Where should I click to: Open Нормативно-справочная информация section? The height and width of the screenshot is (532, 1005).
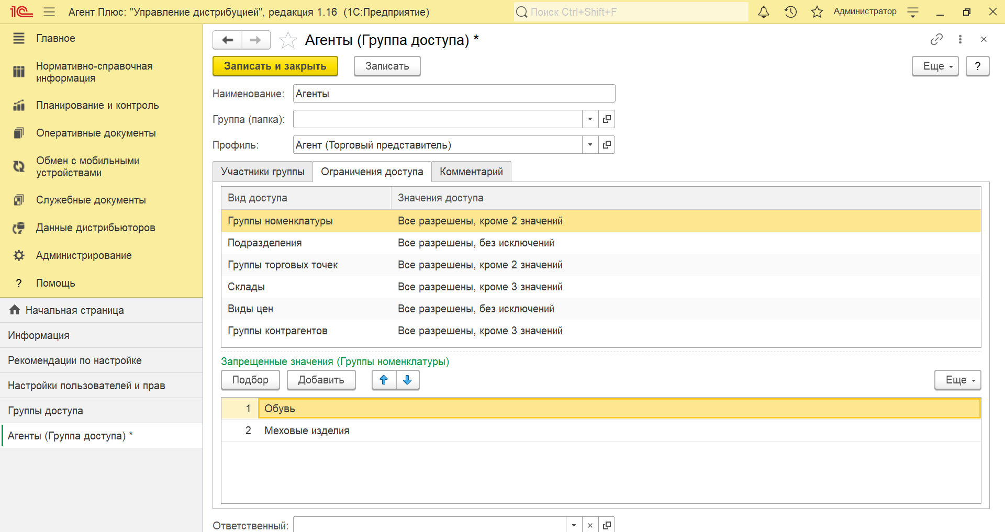(101, 72)
